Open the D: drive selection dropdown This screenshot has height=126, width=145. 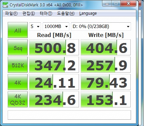tap(101, 26)
